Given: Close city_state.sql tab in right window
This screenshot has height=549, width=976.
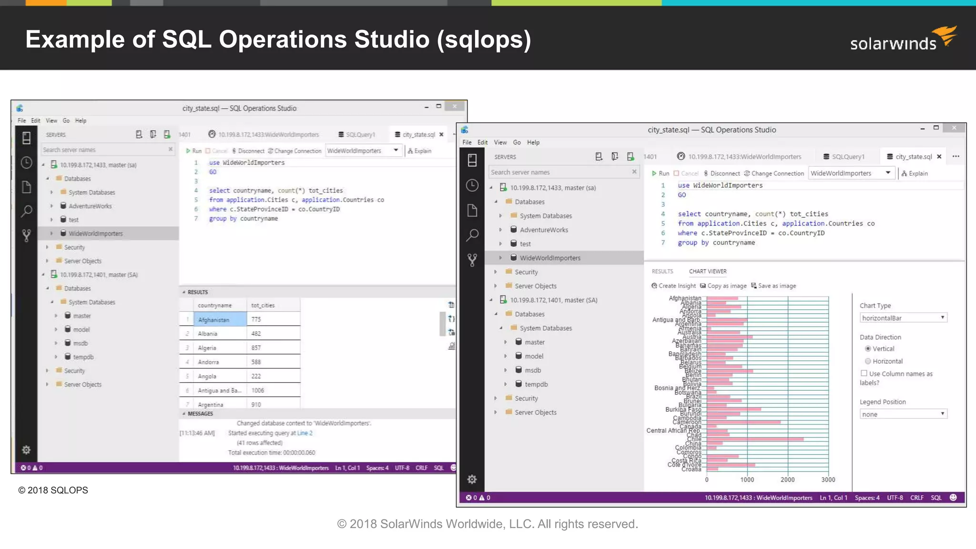Looking at the screenshot, I should coord(939,156).
